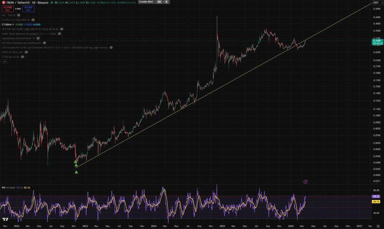Collapse the indicator legend with chevron

click(4, 62)
